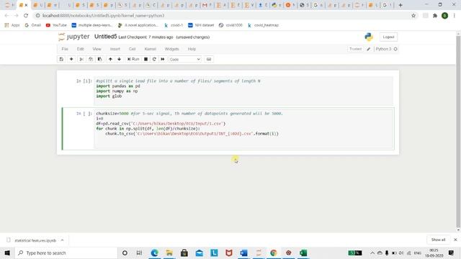Open the covid_heatmap bookmark
Viewport: 461px width, 259px height.
263,25
